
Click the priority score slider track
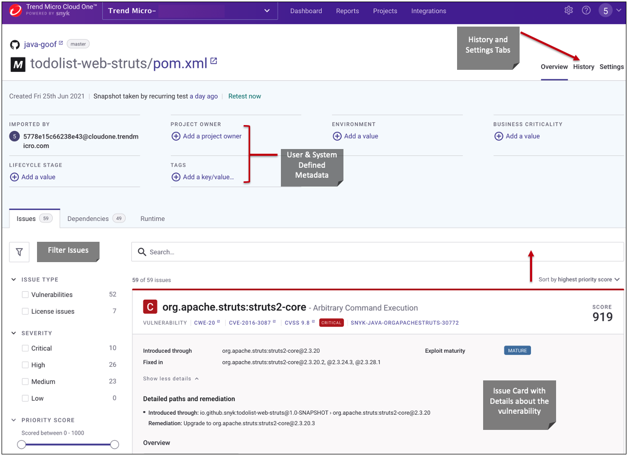(x=68, y=444)
